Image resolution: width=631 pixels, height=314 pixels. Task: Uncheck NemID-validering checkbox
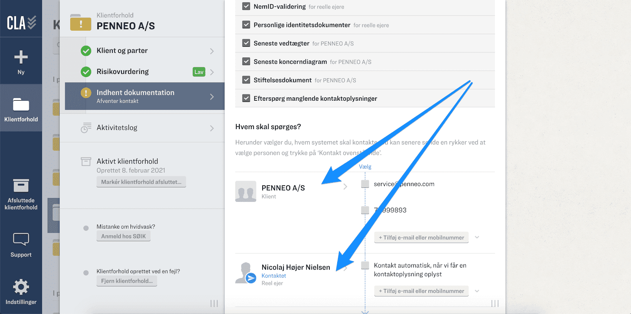pos(246,6)
